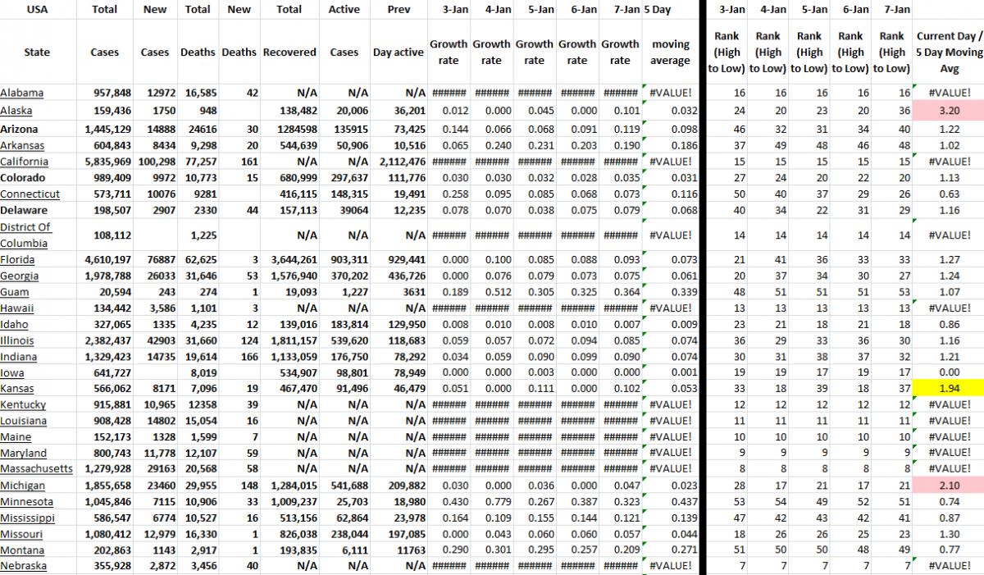Follow the Michigan state link
The image size is (984, 575).
[x=22, y=486]
